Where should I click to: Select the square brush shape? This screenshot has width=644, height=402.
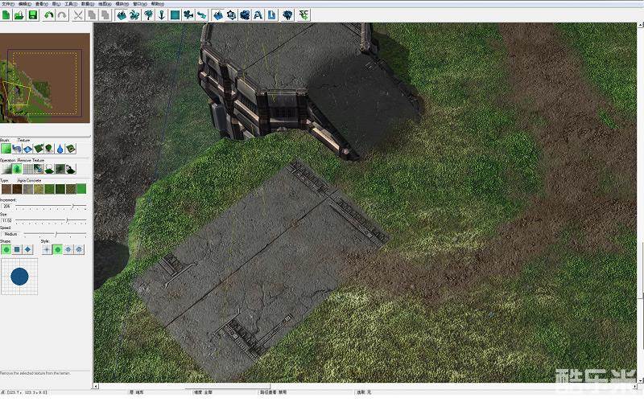coord(17,249)
